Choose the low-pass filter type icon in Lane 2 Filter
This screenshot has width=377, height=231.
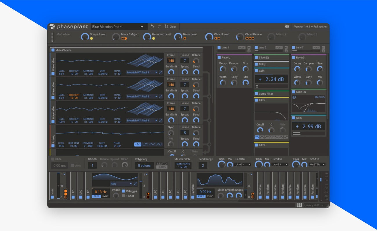coord(257,137)
